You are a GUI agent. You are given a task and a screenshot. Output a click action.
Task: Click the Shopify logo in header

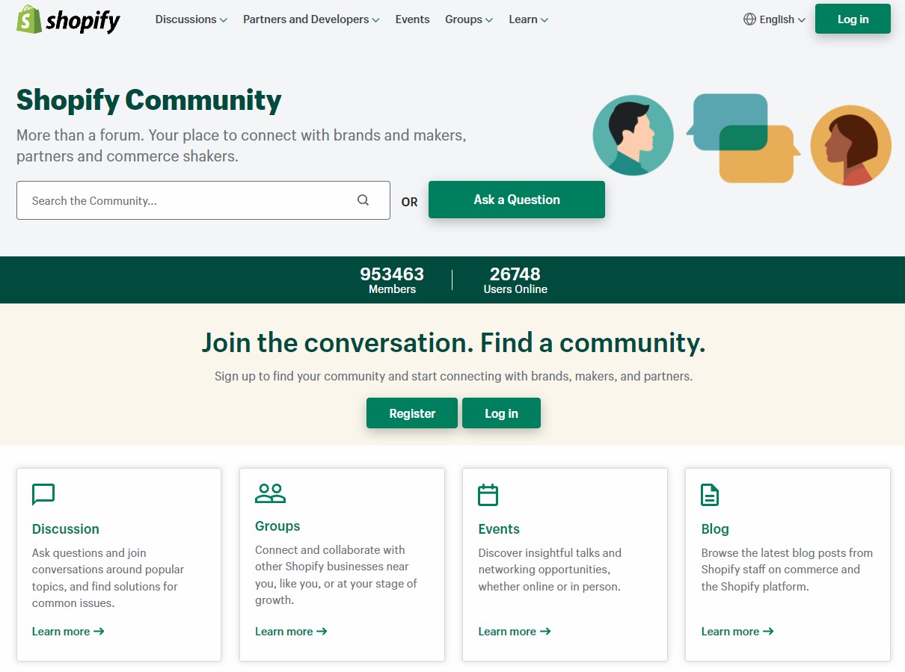tap(68, 20)
